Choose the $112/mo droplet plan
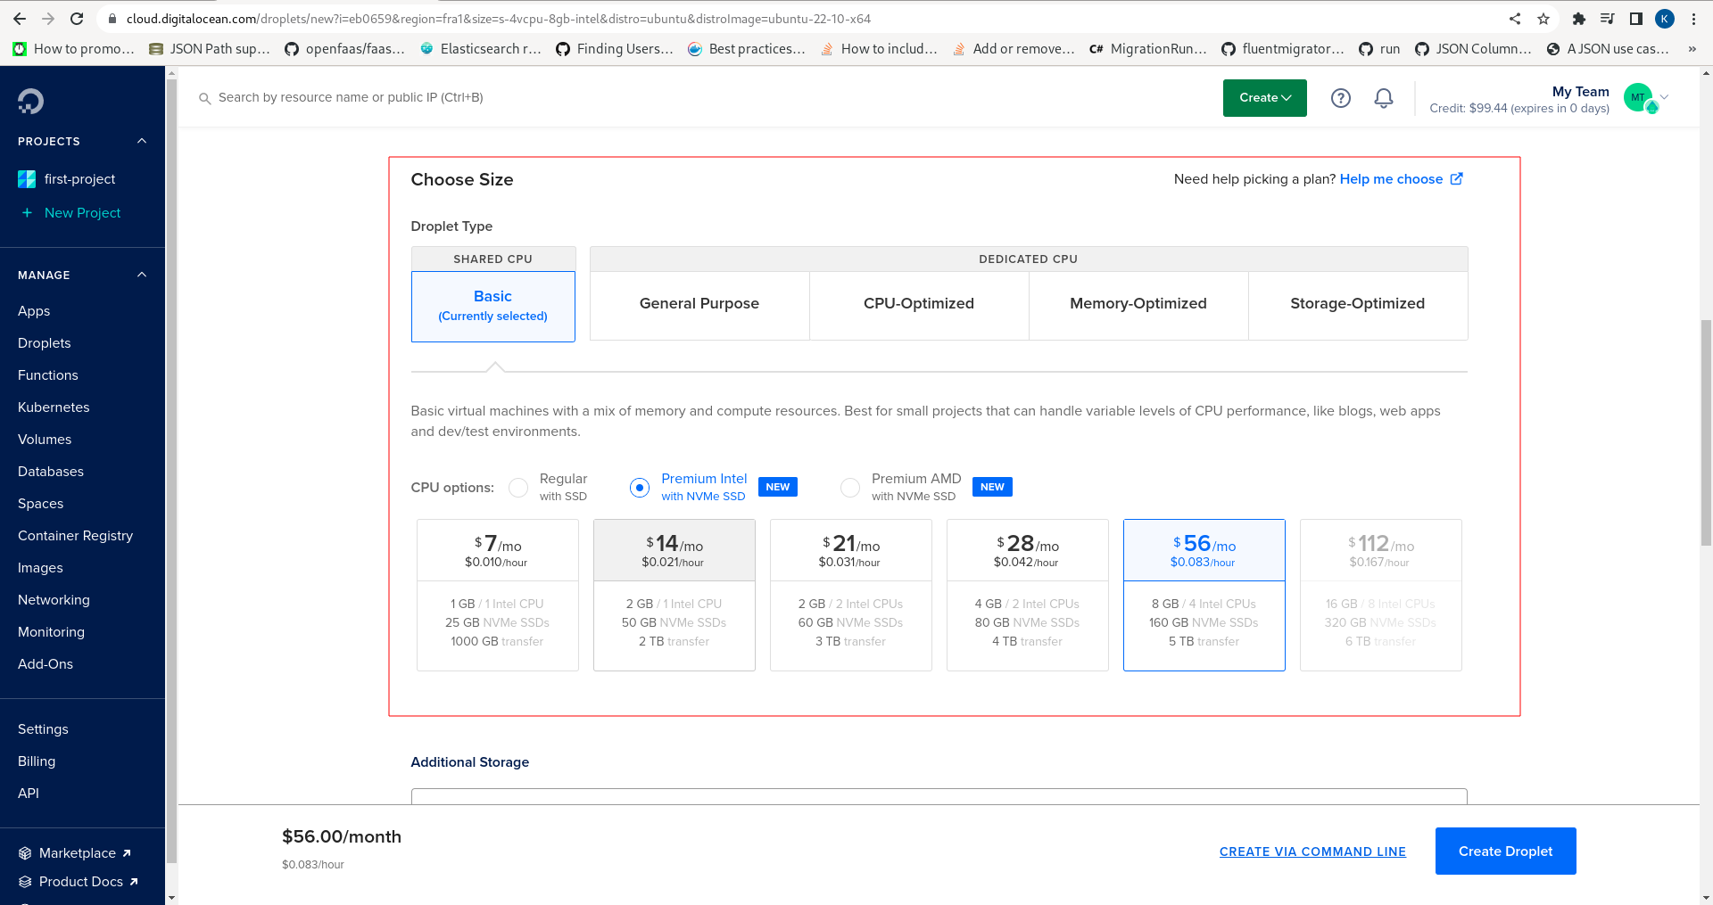Image resolution: width=1713 pixels, height=905 pixels. point(1381,595)
